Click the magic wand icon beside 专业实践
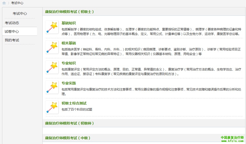The image size is (246, 144). tap(52, 87)
